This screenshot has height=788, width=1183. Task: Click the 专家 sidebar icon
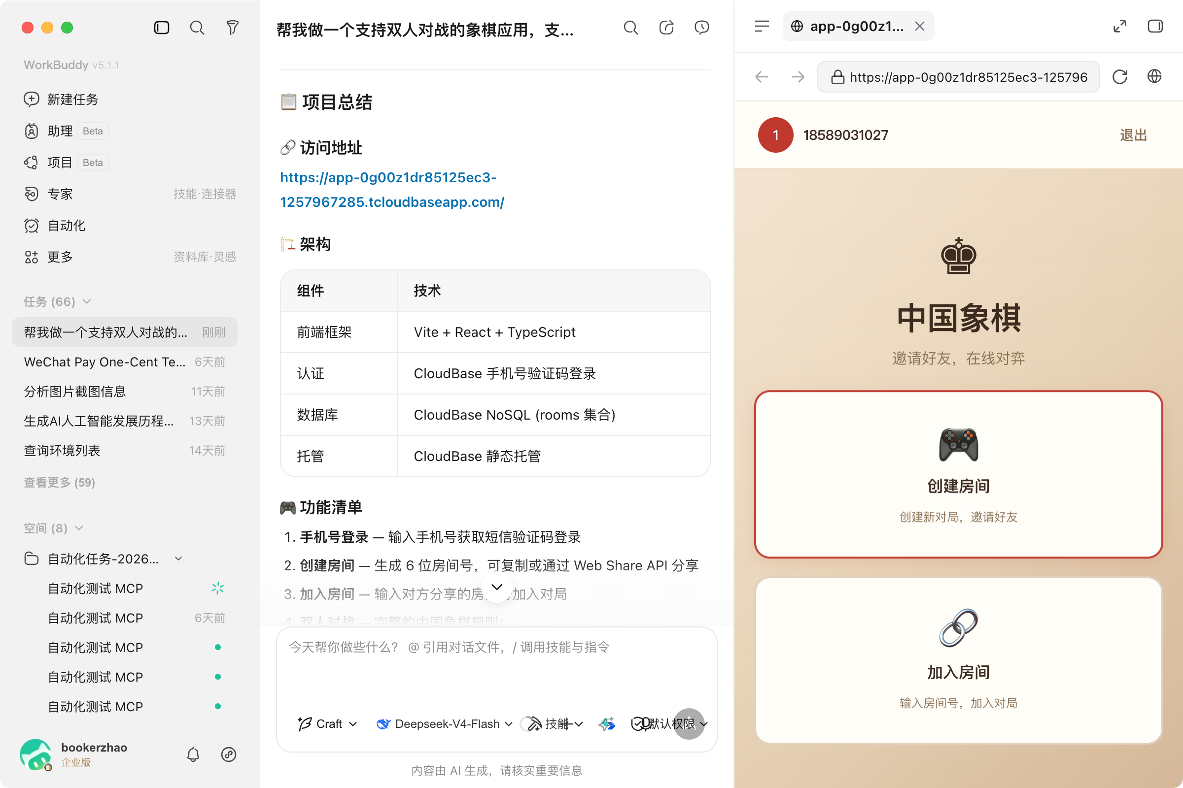[31, 194]
